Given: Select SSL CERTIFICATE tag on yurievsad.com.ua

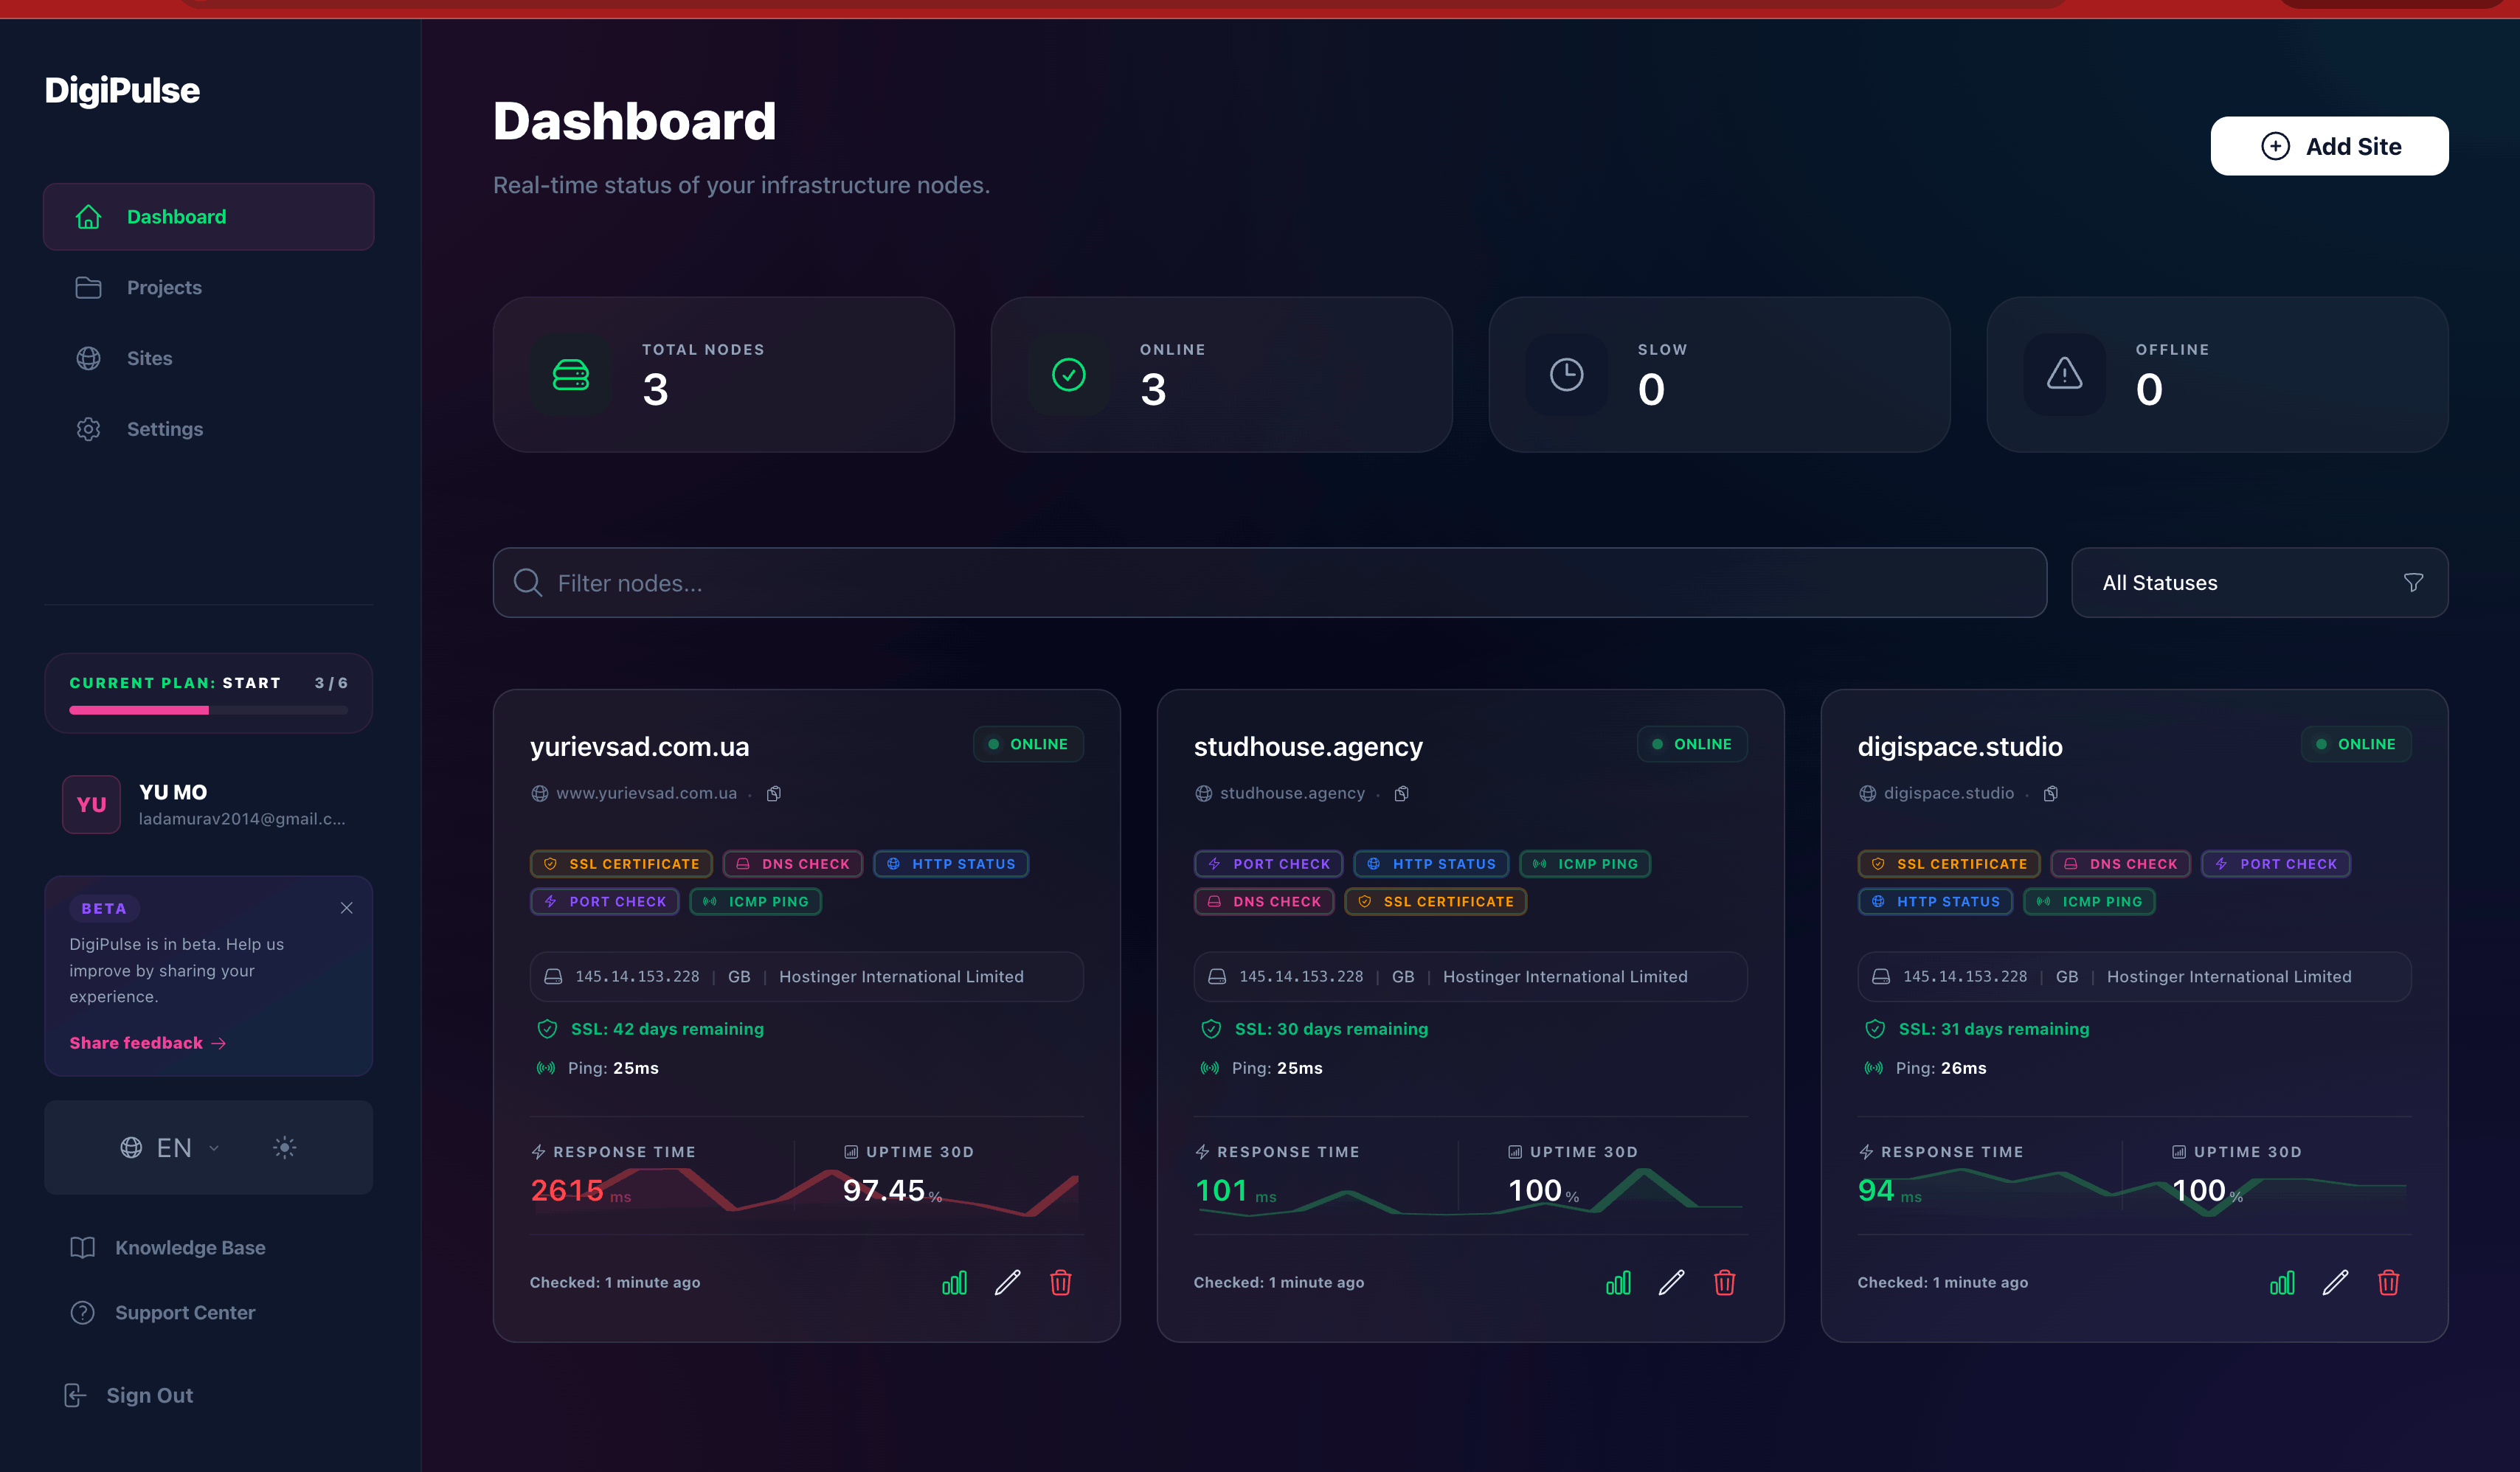Looking at the screenshot, I should pos(621,863).
